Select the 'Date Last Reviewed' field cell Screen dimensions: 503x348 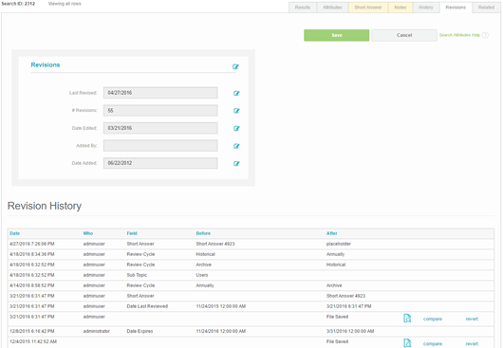point(147,306)
